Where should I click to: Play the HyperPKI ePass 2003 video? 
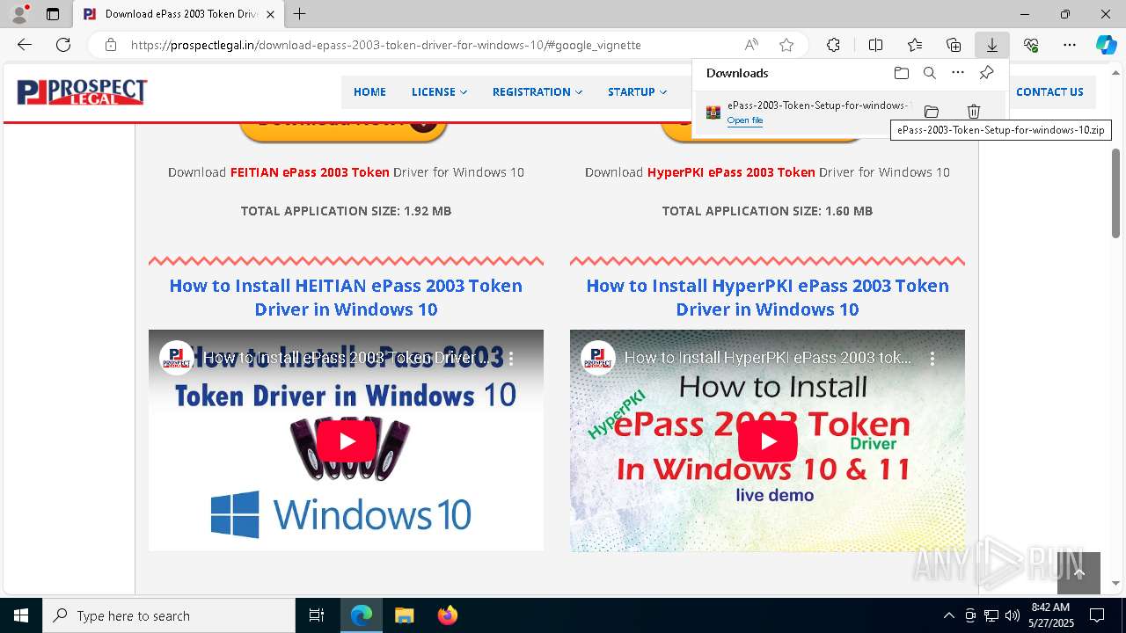pyautogui.click(x=767, y=441)
